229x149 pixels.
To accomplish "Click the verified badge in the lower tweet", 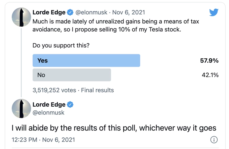I will (x=70, y=104).
